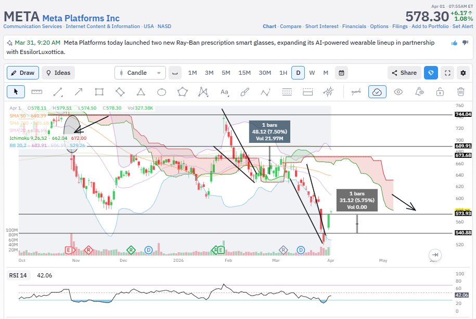The height and width of the screenshot is (319, 476).
Task: Select the polygon drawing tool
Action: [x=183, y=91]
